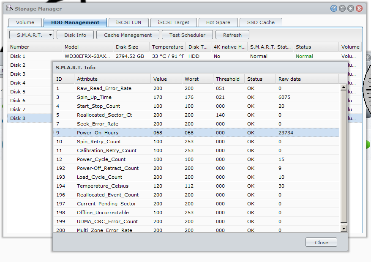Select the SSD Cache tab
This screenshot has height=262, width=371.
(261, 22)
